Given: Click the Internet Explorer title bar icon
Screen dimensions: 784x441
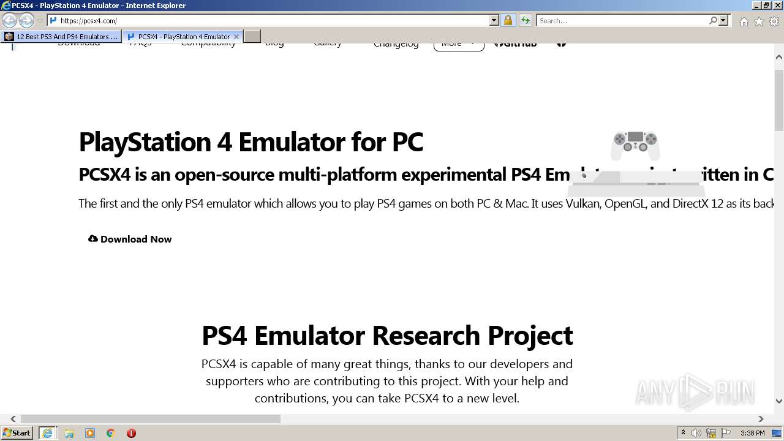Looking at the screenshot, I should click(6, 6).
